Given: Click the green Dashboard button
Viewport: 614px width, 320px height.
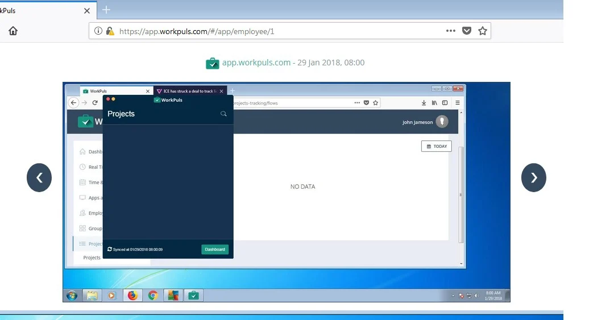Looking at the screenshot, I should (x=215, y=250).
